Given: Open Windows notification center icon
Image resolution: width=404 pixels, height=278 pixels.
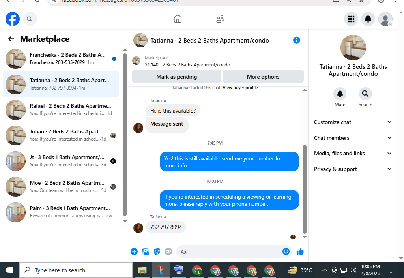Looking at the screenshot, I should 391,270.
